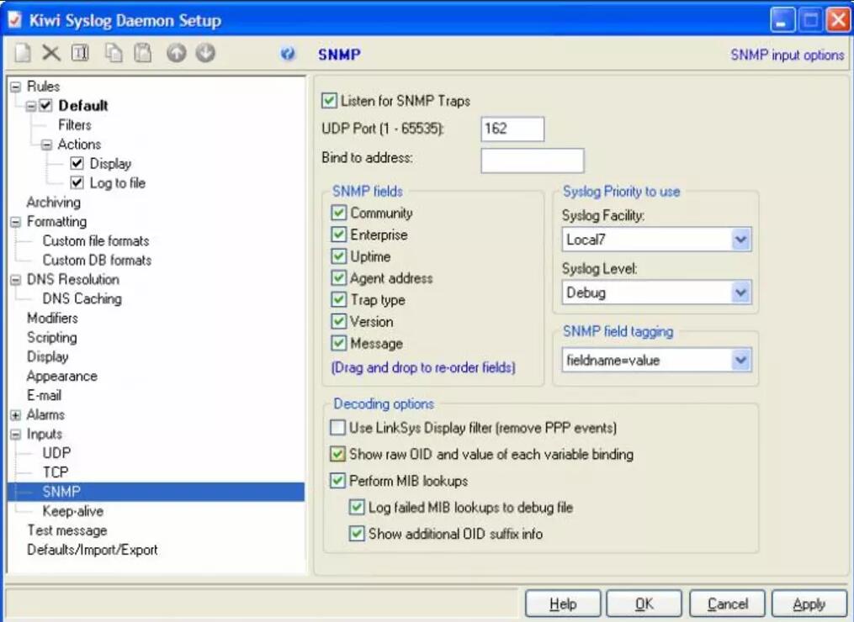Click the OK button
Image resolution: width=854 pixels, height=622 pixels.
point(644,604)
